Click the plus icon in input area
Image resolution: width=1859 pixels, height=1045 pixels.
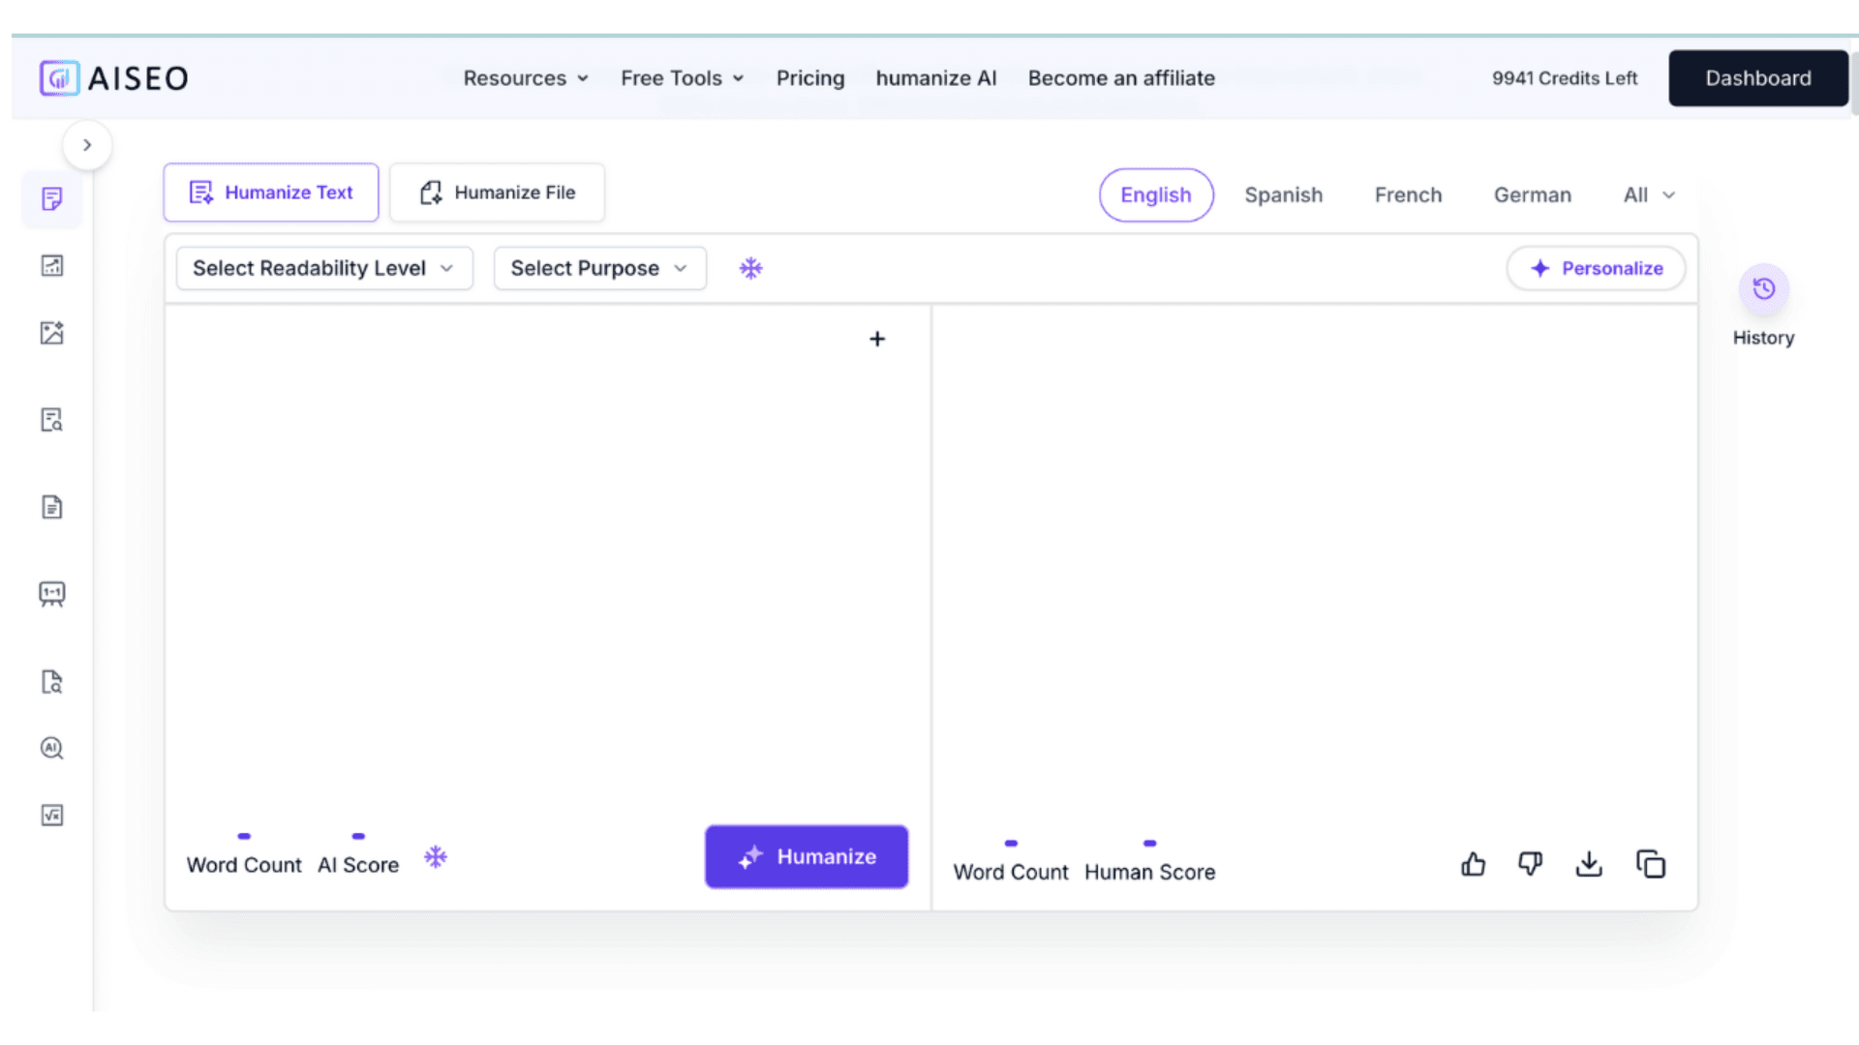click(x=877, y=339)
